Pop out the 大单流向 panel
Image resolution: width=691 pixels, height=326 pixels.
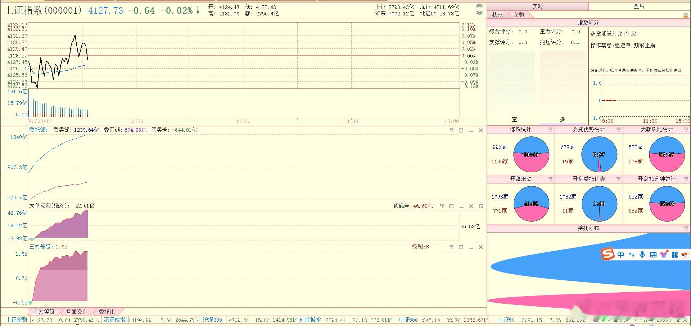coord(481,206)
